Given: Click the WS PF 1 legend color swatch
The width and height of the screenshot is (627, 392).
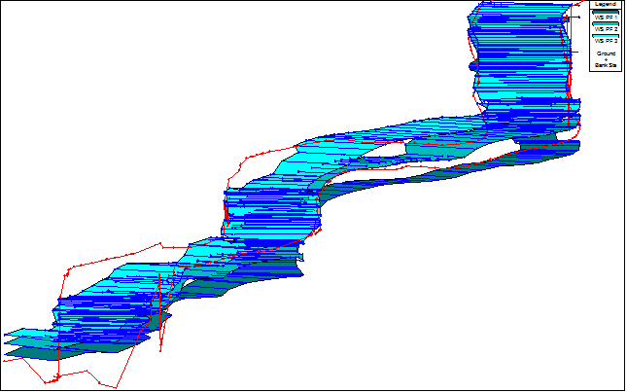Looking at the screenshot, I should pos(605,11).
